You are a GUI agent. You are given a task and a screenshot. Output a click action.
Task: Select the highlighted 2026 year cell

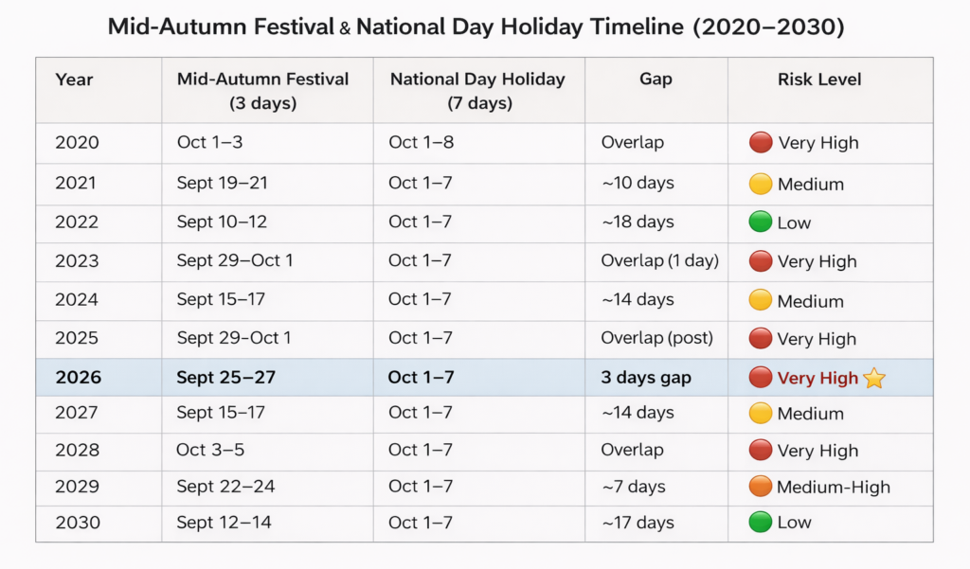(x=77, y=378)
